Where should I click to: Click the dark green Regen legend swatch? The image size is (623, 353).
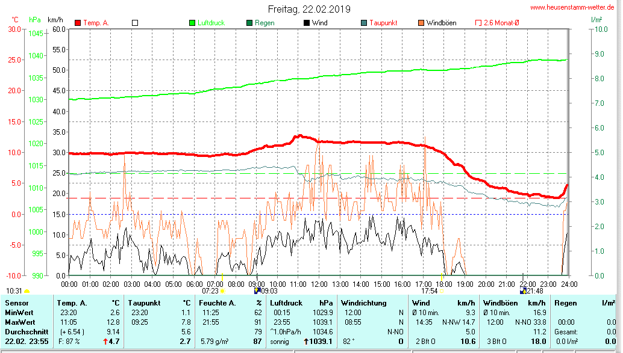point(249,23)
